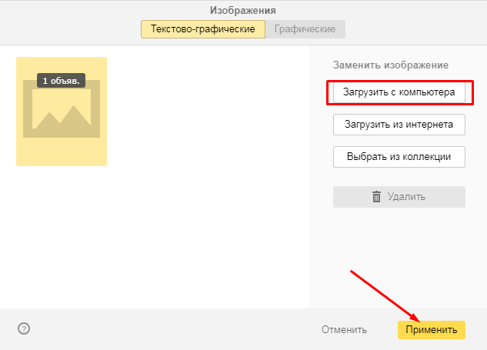Open the help question mark icon
Viewport: 487px width, 350px height.
click(24, 328)
